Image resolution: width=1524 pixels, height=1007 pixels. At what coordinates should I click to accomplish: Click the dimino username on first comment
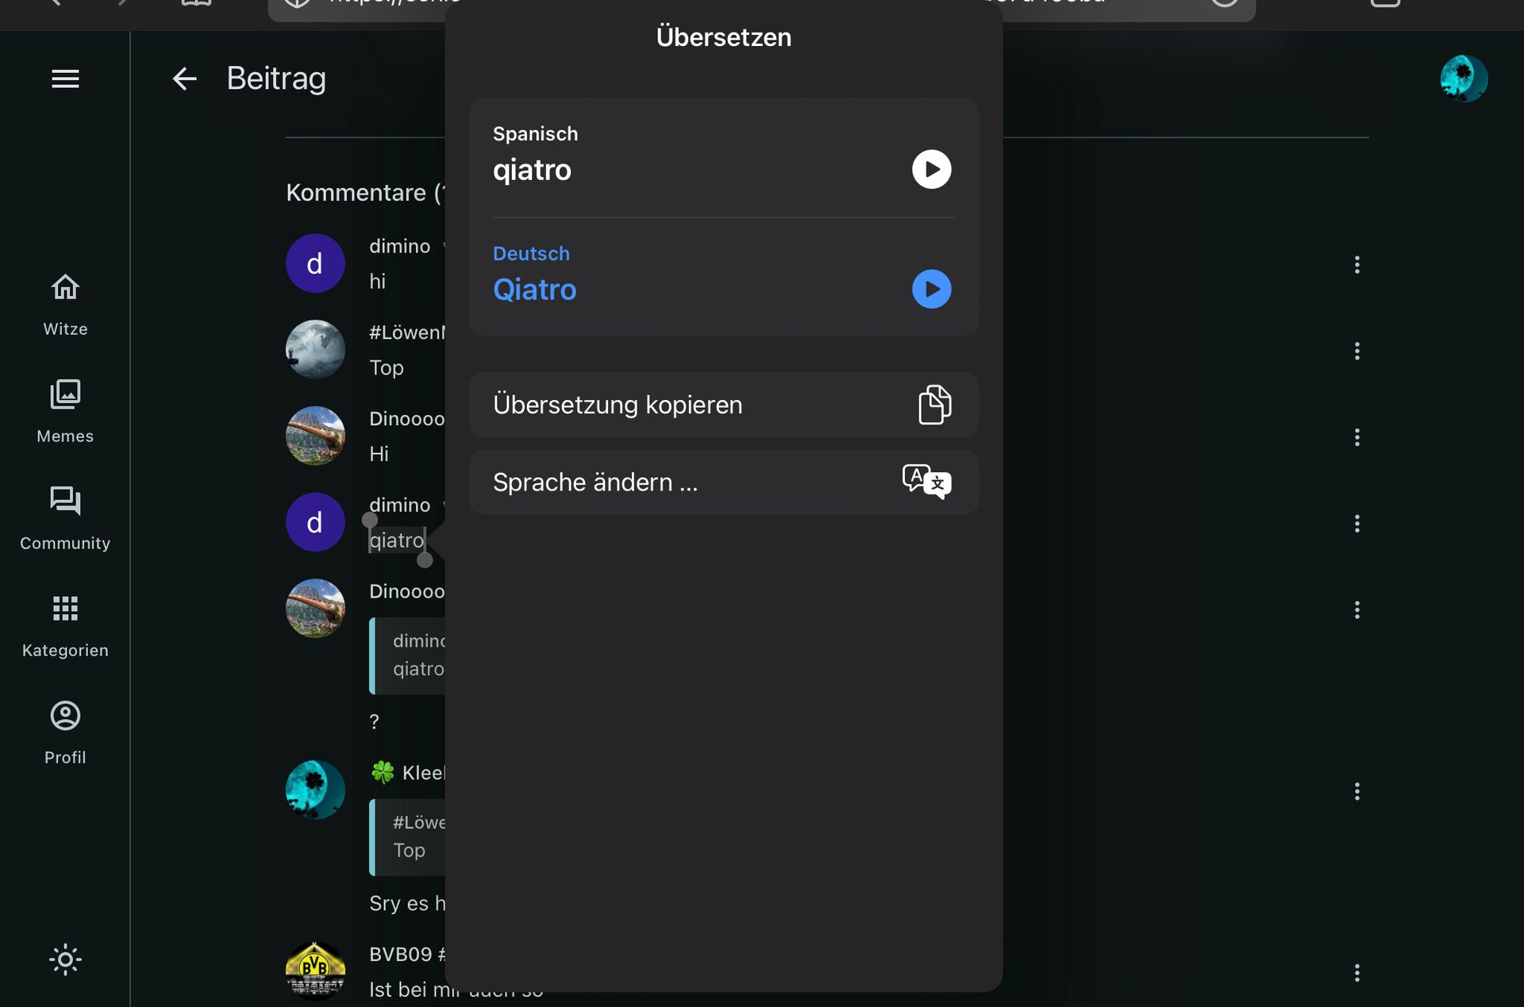point(399,246)
